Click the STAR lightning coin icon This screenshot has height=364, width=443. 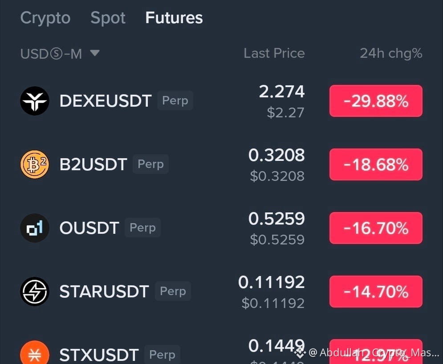[x=35, y=291]
